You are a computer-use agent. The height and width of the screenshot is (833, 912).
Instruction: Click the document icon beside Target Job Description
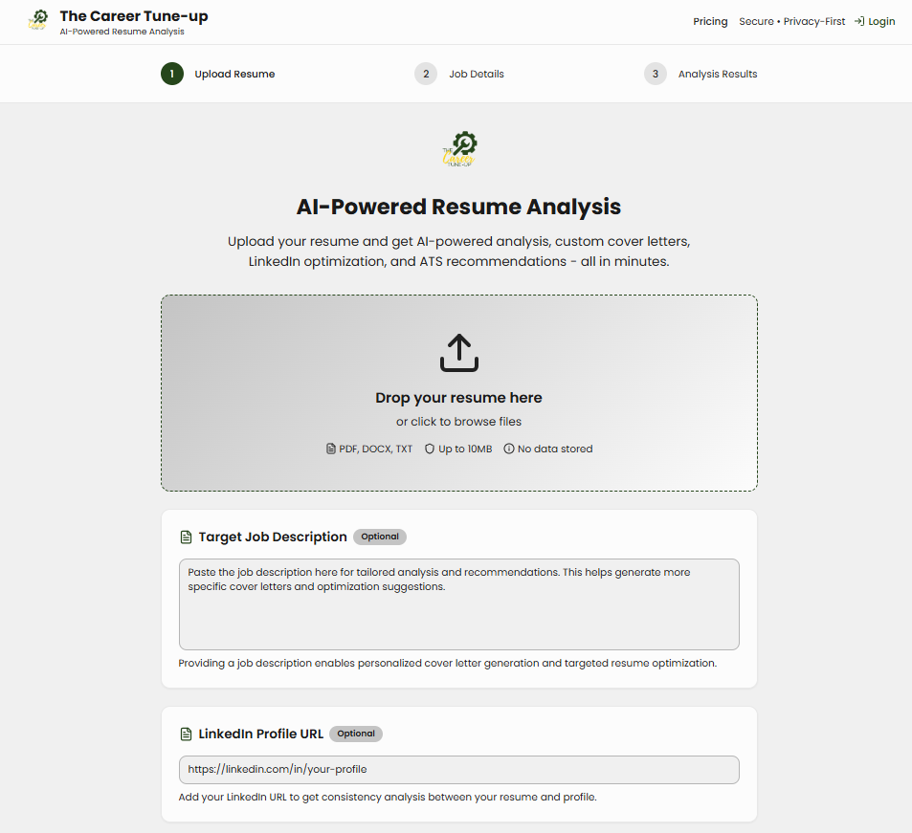187,537
